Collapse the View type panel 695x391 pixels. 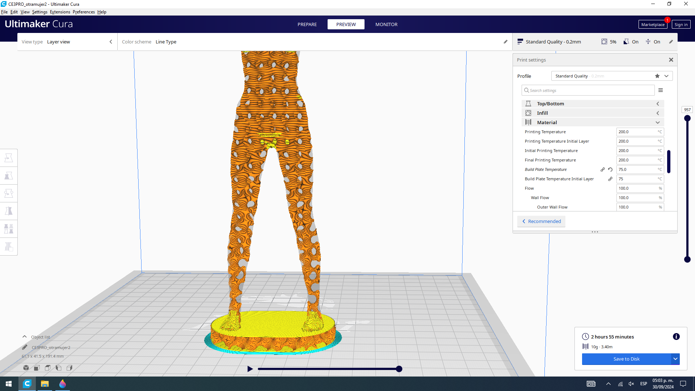tap(111, 42)
